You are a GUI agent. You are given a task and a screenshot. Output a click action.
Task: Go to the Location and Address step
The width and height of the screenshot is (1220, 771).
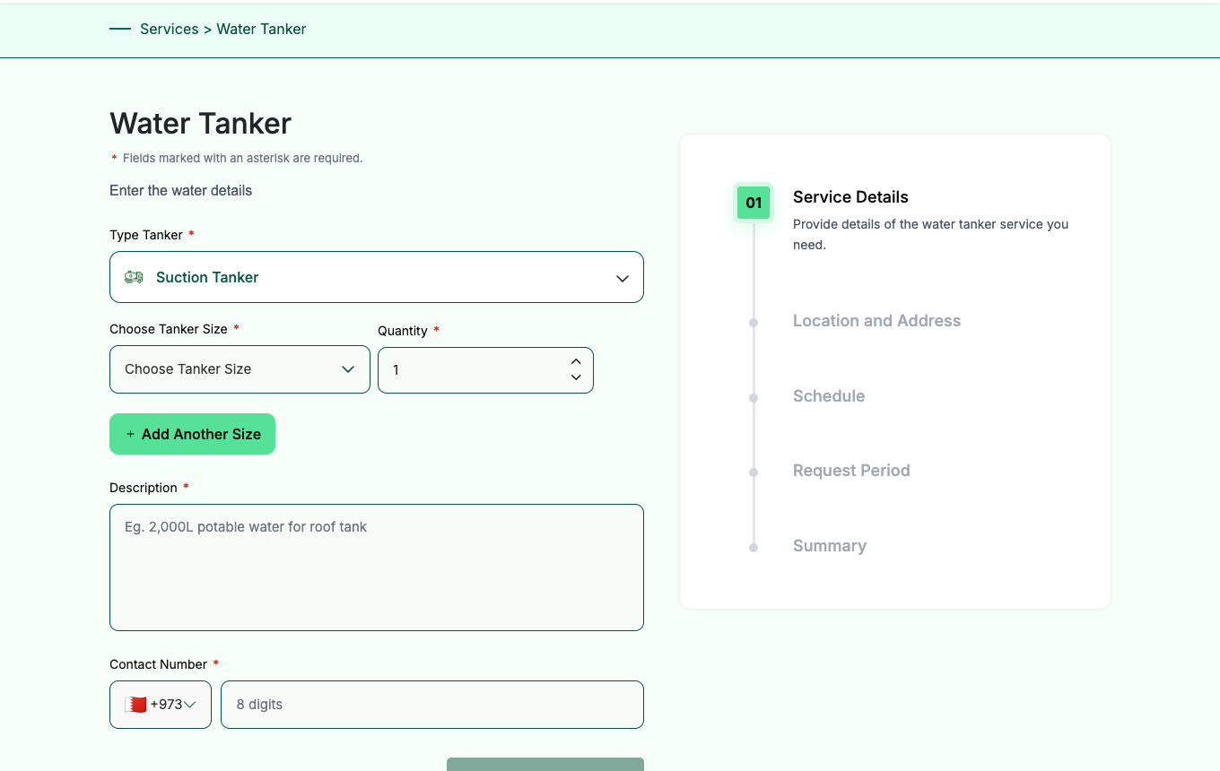click(x=876, y=321)
